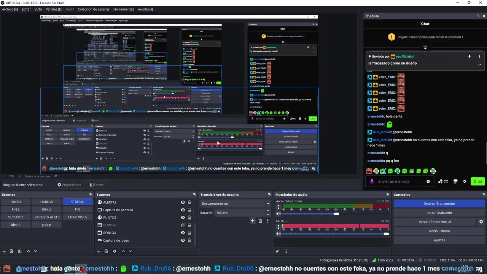Move scene down in Escenas toolbar
This screenshot has width=487, height=274.
point(35,251)
